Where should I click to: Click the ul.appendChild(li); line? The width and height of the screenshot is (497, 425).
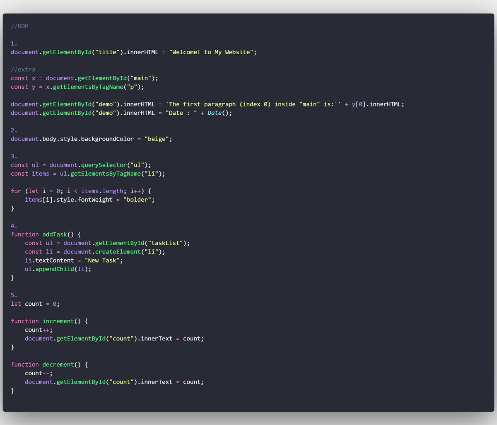(58, 269)
